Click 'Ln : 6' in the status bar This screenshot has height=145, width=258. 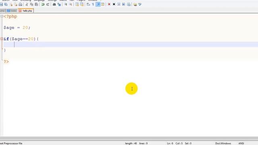click(170, 143)
